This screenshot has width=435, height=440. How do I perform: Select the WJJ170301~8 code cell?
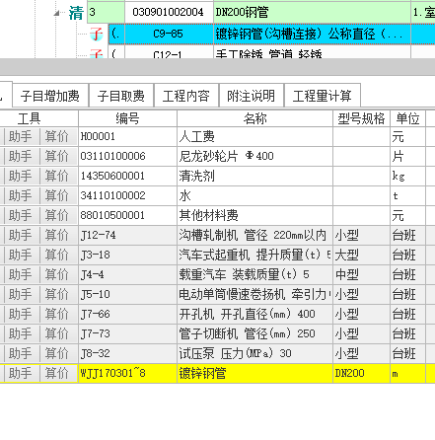127,374
